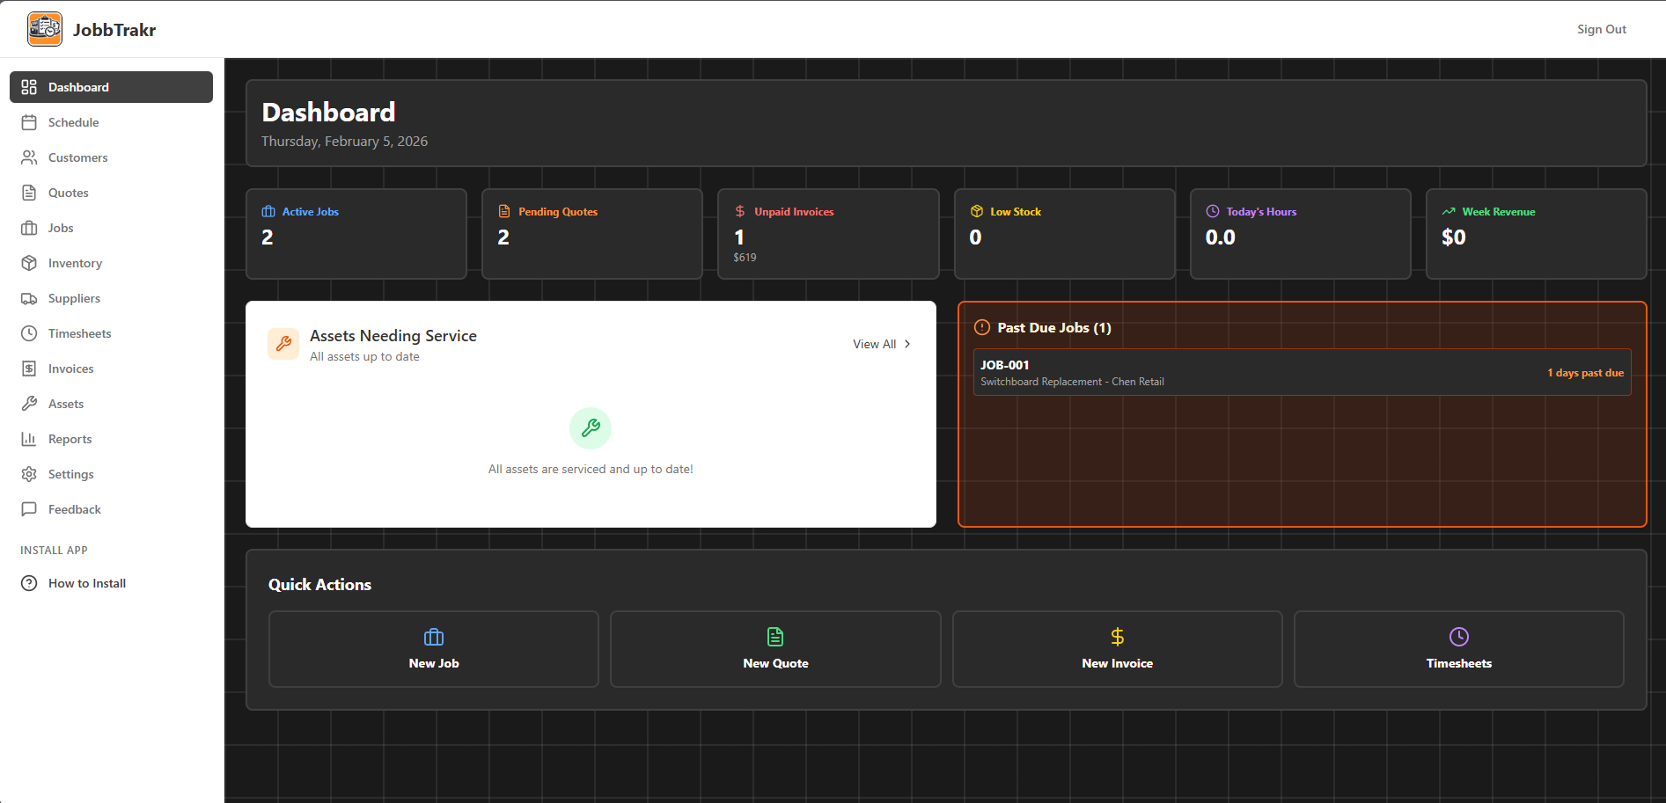The width and height of the screenshot is (1666, 803).
Task: Open the Quotes section from the sidebar
Action: [67, 193]
